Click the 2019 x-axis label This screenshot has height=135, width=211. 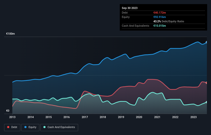pyautogui.click(x=121, y=117)
